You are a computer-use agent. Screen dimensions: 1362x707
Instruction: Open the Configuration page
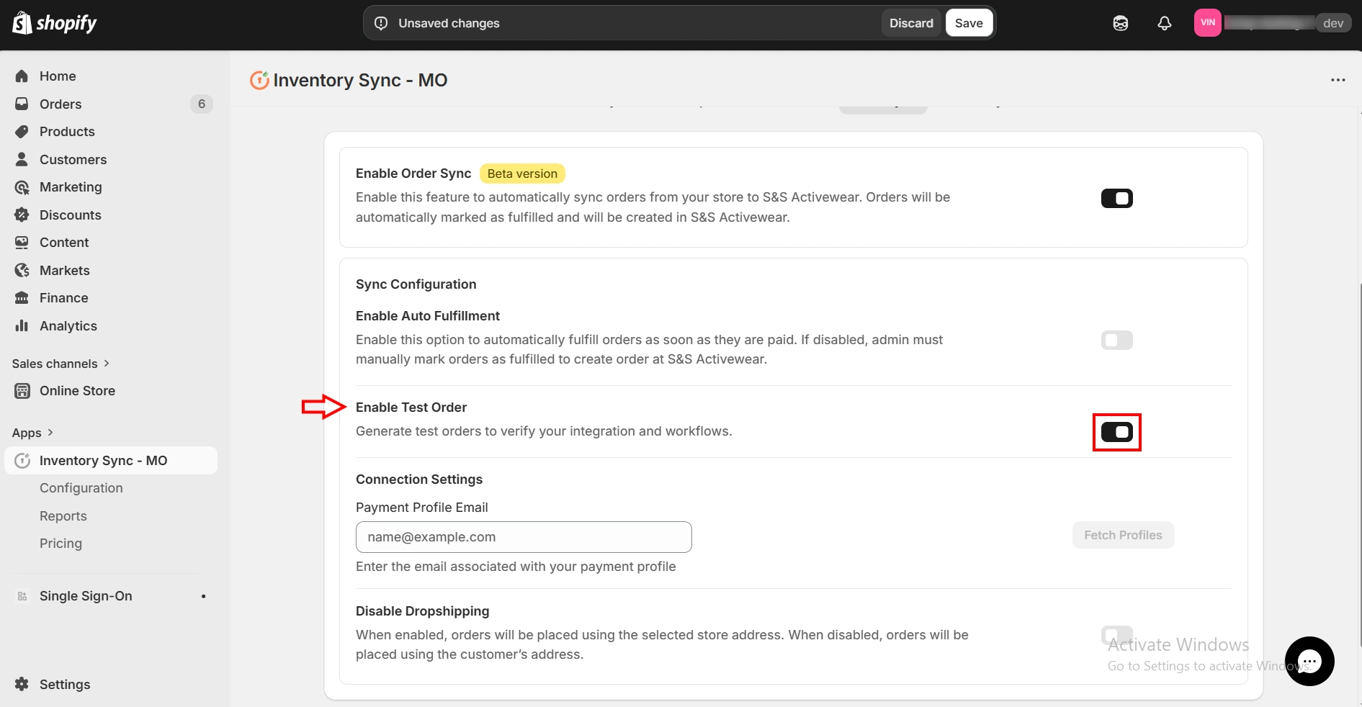click(x=81, y=487)
